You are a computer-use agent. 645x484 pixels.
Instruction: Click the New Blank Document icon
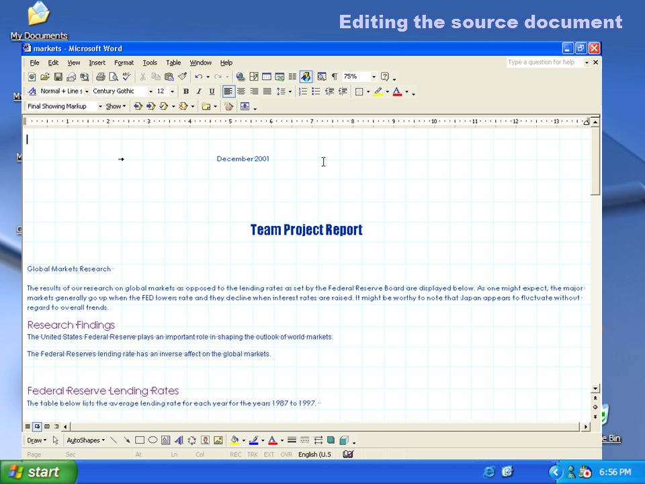32,77
